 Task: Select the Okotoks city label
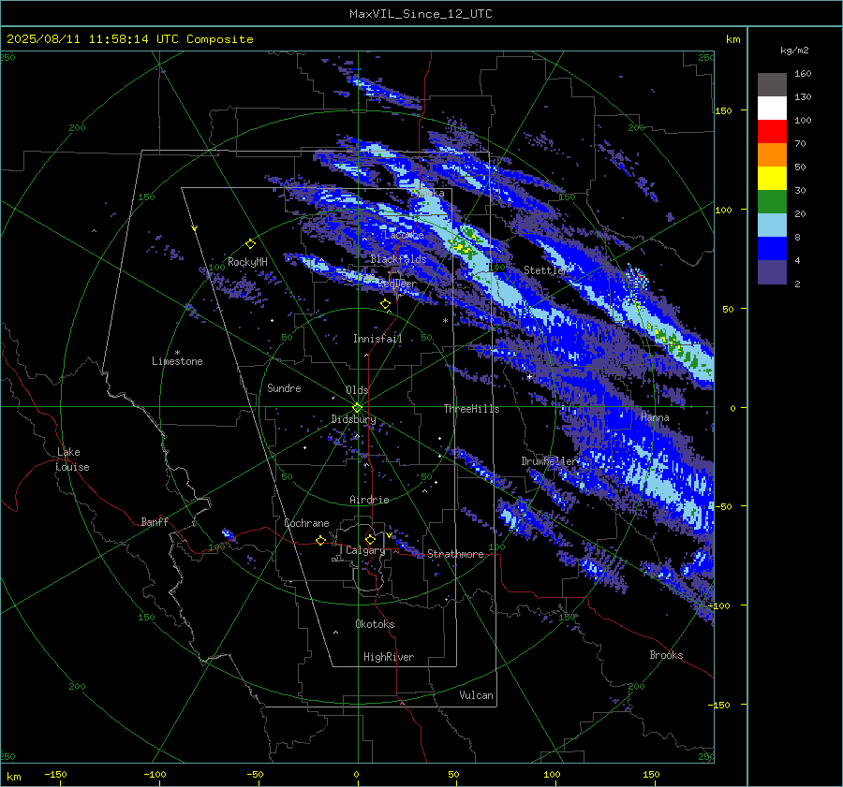coord(375,624)
